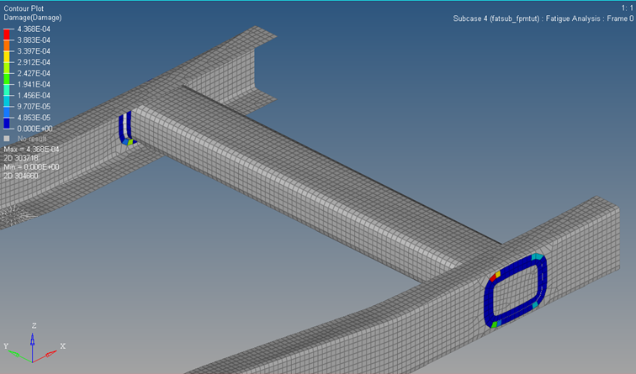Pick the red max-damage element on the right weld
The height and width of the screenshot is (374, 636).
(x=491, y=277)
